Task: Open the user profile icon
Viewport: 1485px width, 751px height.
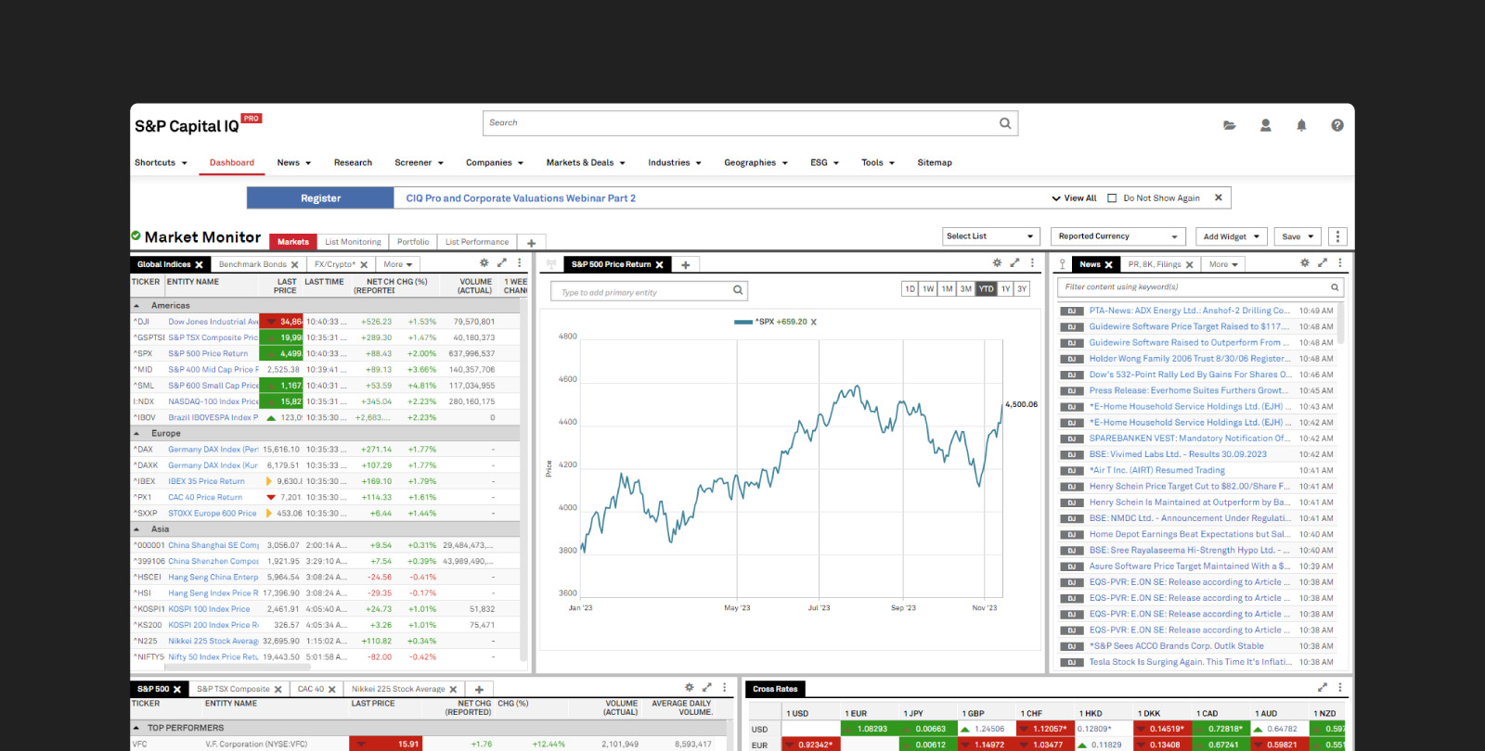Action: pyautogui.click(x=1265, y=125)
